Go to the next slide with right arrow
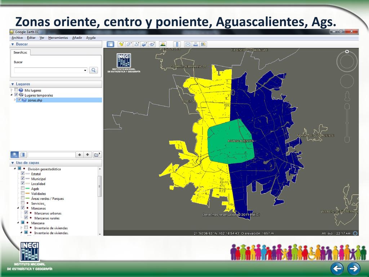The width and height of the screenshot is (369, 277). pos(354,268)
